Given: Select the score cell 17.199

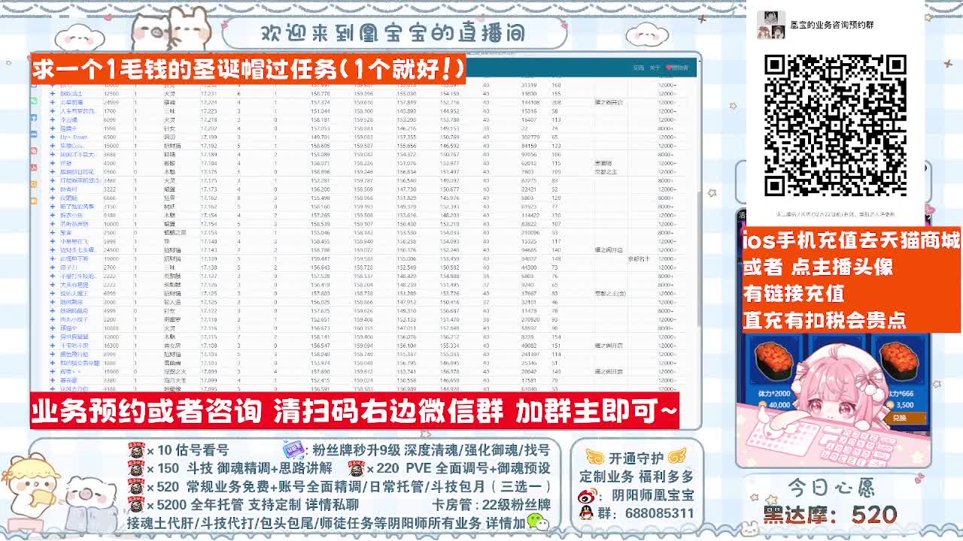Looking at the screenshot, I should [208, 138].
